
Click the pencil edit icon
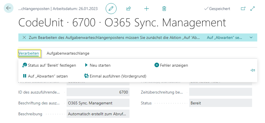(111, 9)
